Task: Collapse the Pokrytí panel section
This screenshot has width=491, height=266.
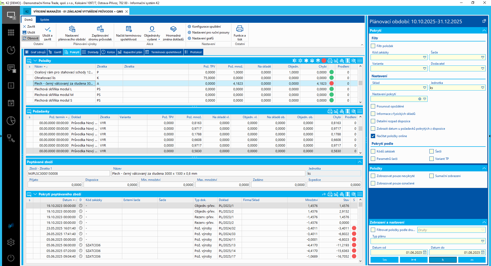Action: pos(484,30)
